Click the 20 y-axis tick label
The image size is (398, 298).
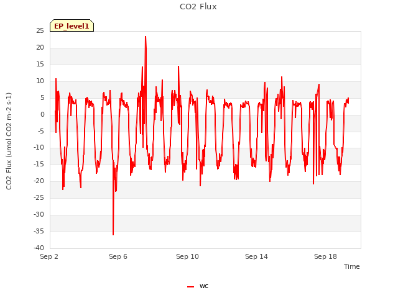[40, 48]
